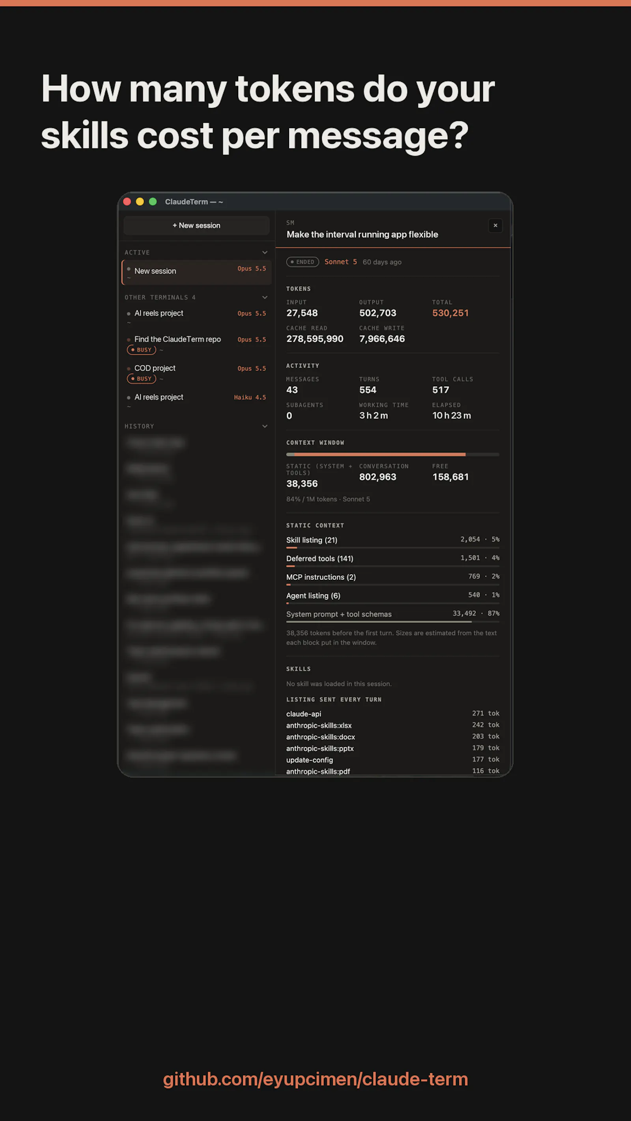Click the Sonnet 5 model label
The height and width of the screenshot is (1121, 631).
coord(340,262)
